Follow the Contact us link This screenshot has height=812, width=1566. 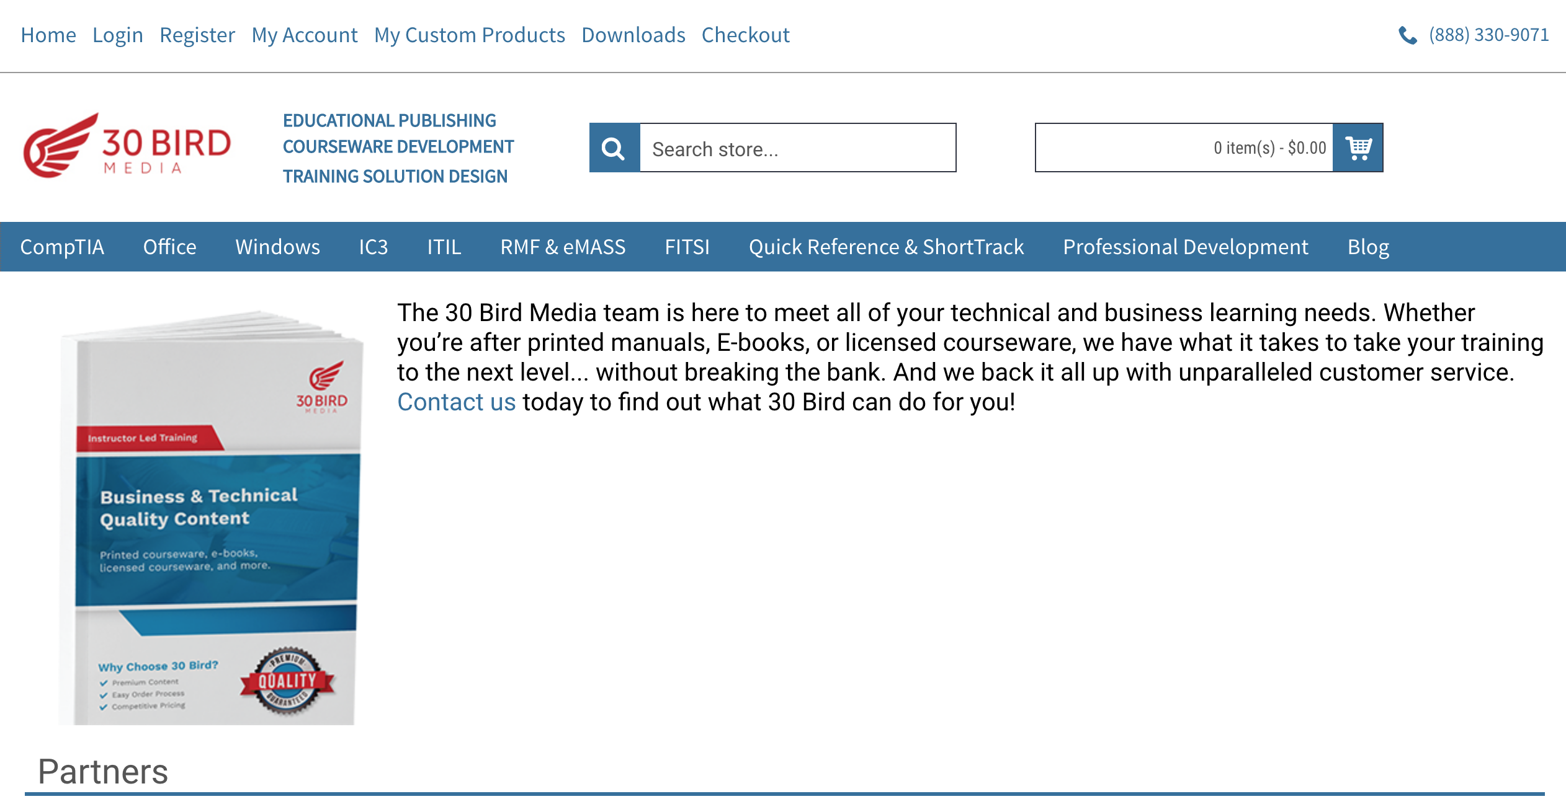tap(457, 402)
